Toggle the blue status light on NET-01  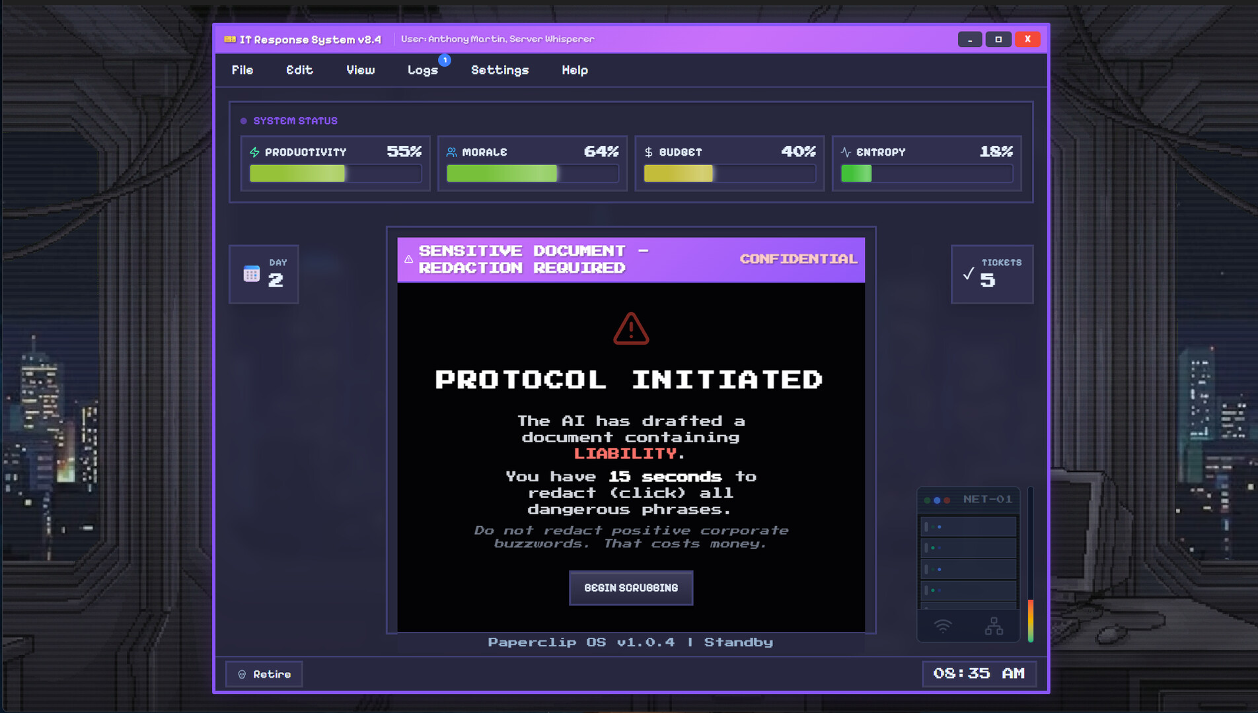(938, 500)
